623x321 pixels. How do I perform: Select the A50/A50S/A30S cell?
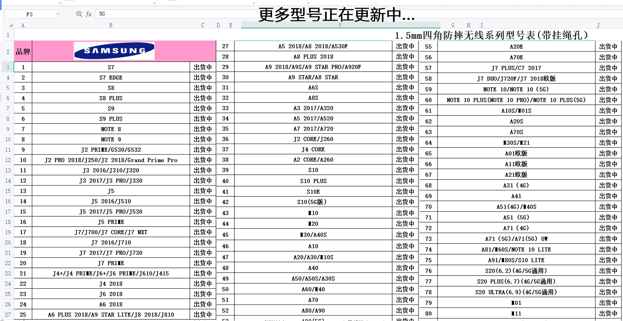313,279
